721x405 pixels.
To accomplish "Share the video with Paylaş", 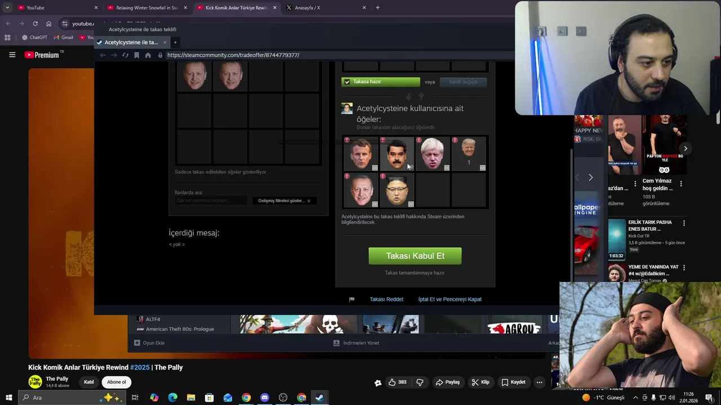I will point(447,382).
